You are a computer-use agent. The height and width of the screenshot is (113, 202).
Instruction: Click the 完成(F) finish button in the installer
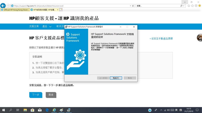tap(116, 78)
